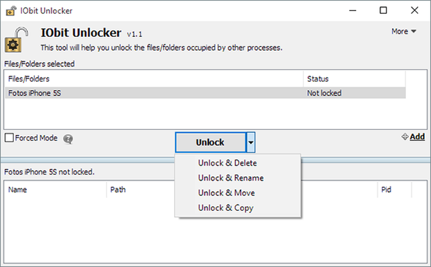This screenshot has width=431, height=267.
Task: Pick Unlock & Move in menu
Action: (226, 193)
